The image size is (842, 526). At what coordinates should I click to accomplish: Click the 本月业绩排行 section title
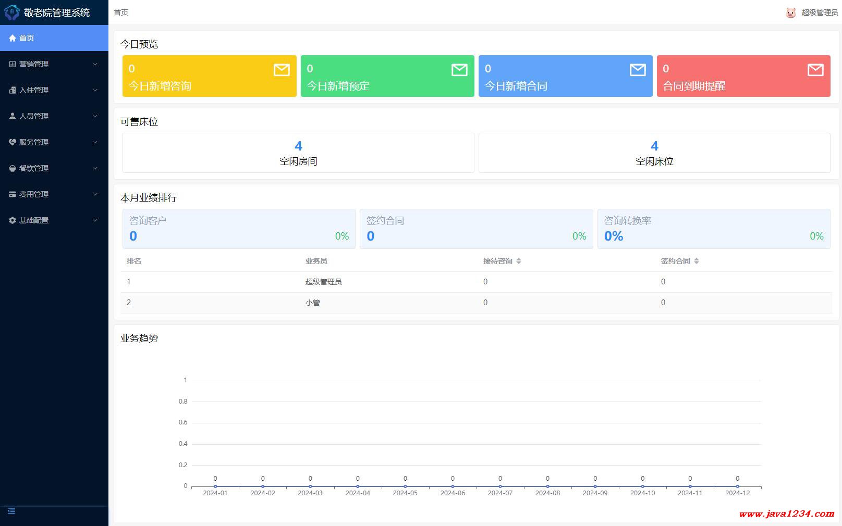[149, 198]
